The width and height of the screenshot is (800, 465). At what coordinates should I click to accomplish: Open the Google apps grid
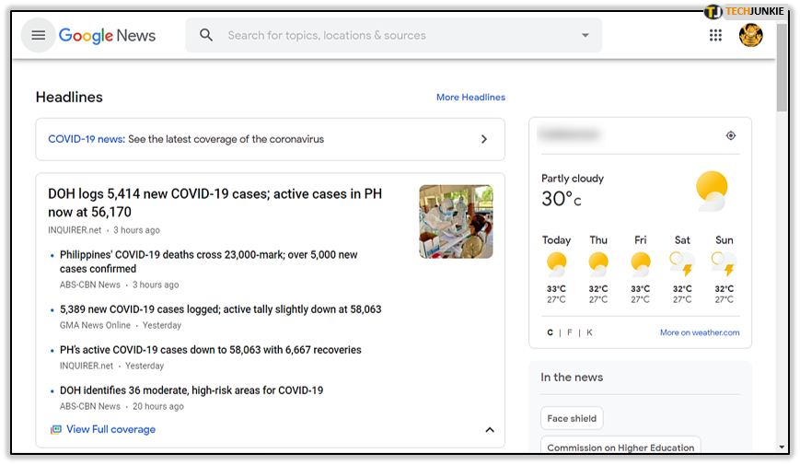715,35
